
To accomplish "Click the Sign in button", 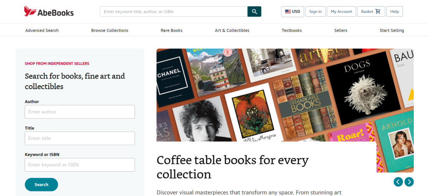I will click(x=315, y=12).
